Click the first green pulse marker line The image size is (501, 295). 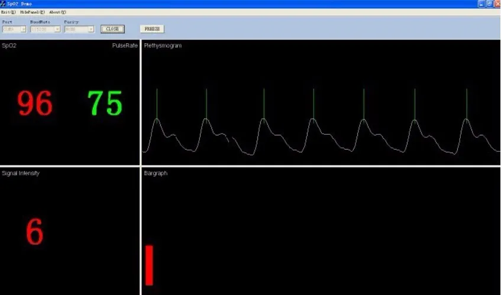pos(157,103)
